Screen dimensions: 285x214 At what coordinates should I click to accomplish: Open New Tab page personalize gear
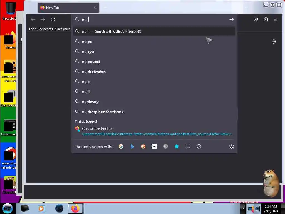pyautogui.click(x=274, y=42)
